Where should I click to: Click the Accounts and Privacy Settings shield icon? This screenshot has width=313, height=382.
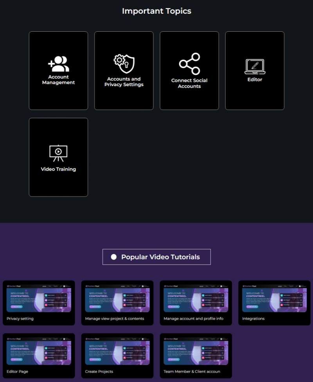(124, 63)
